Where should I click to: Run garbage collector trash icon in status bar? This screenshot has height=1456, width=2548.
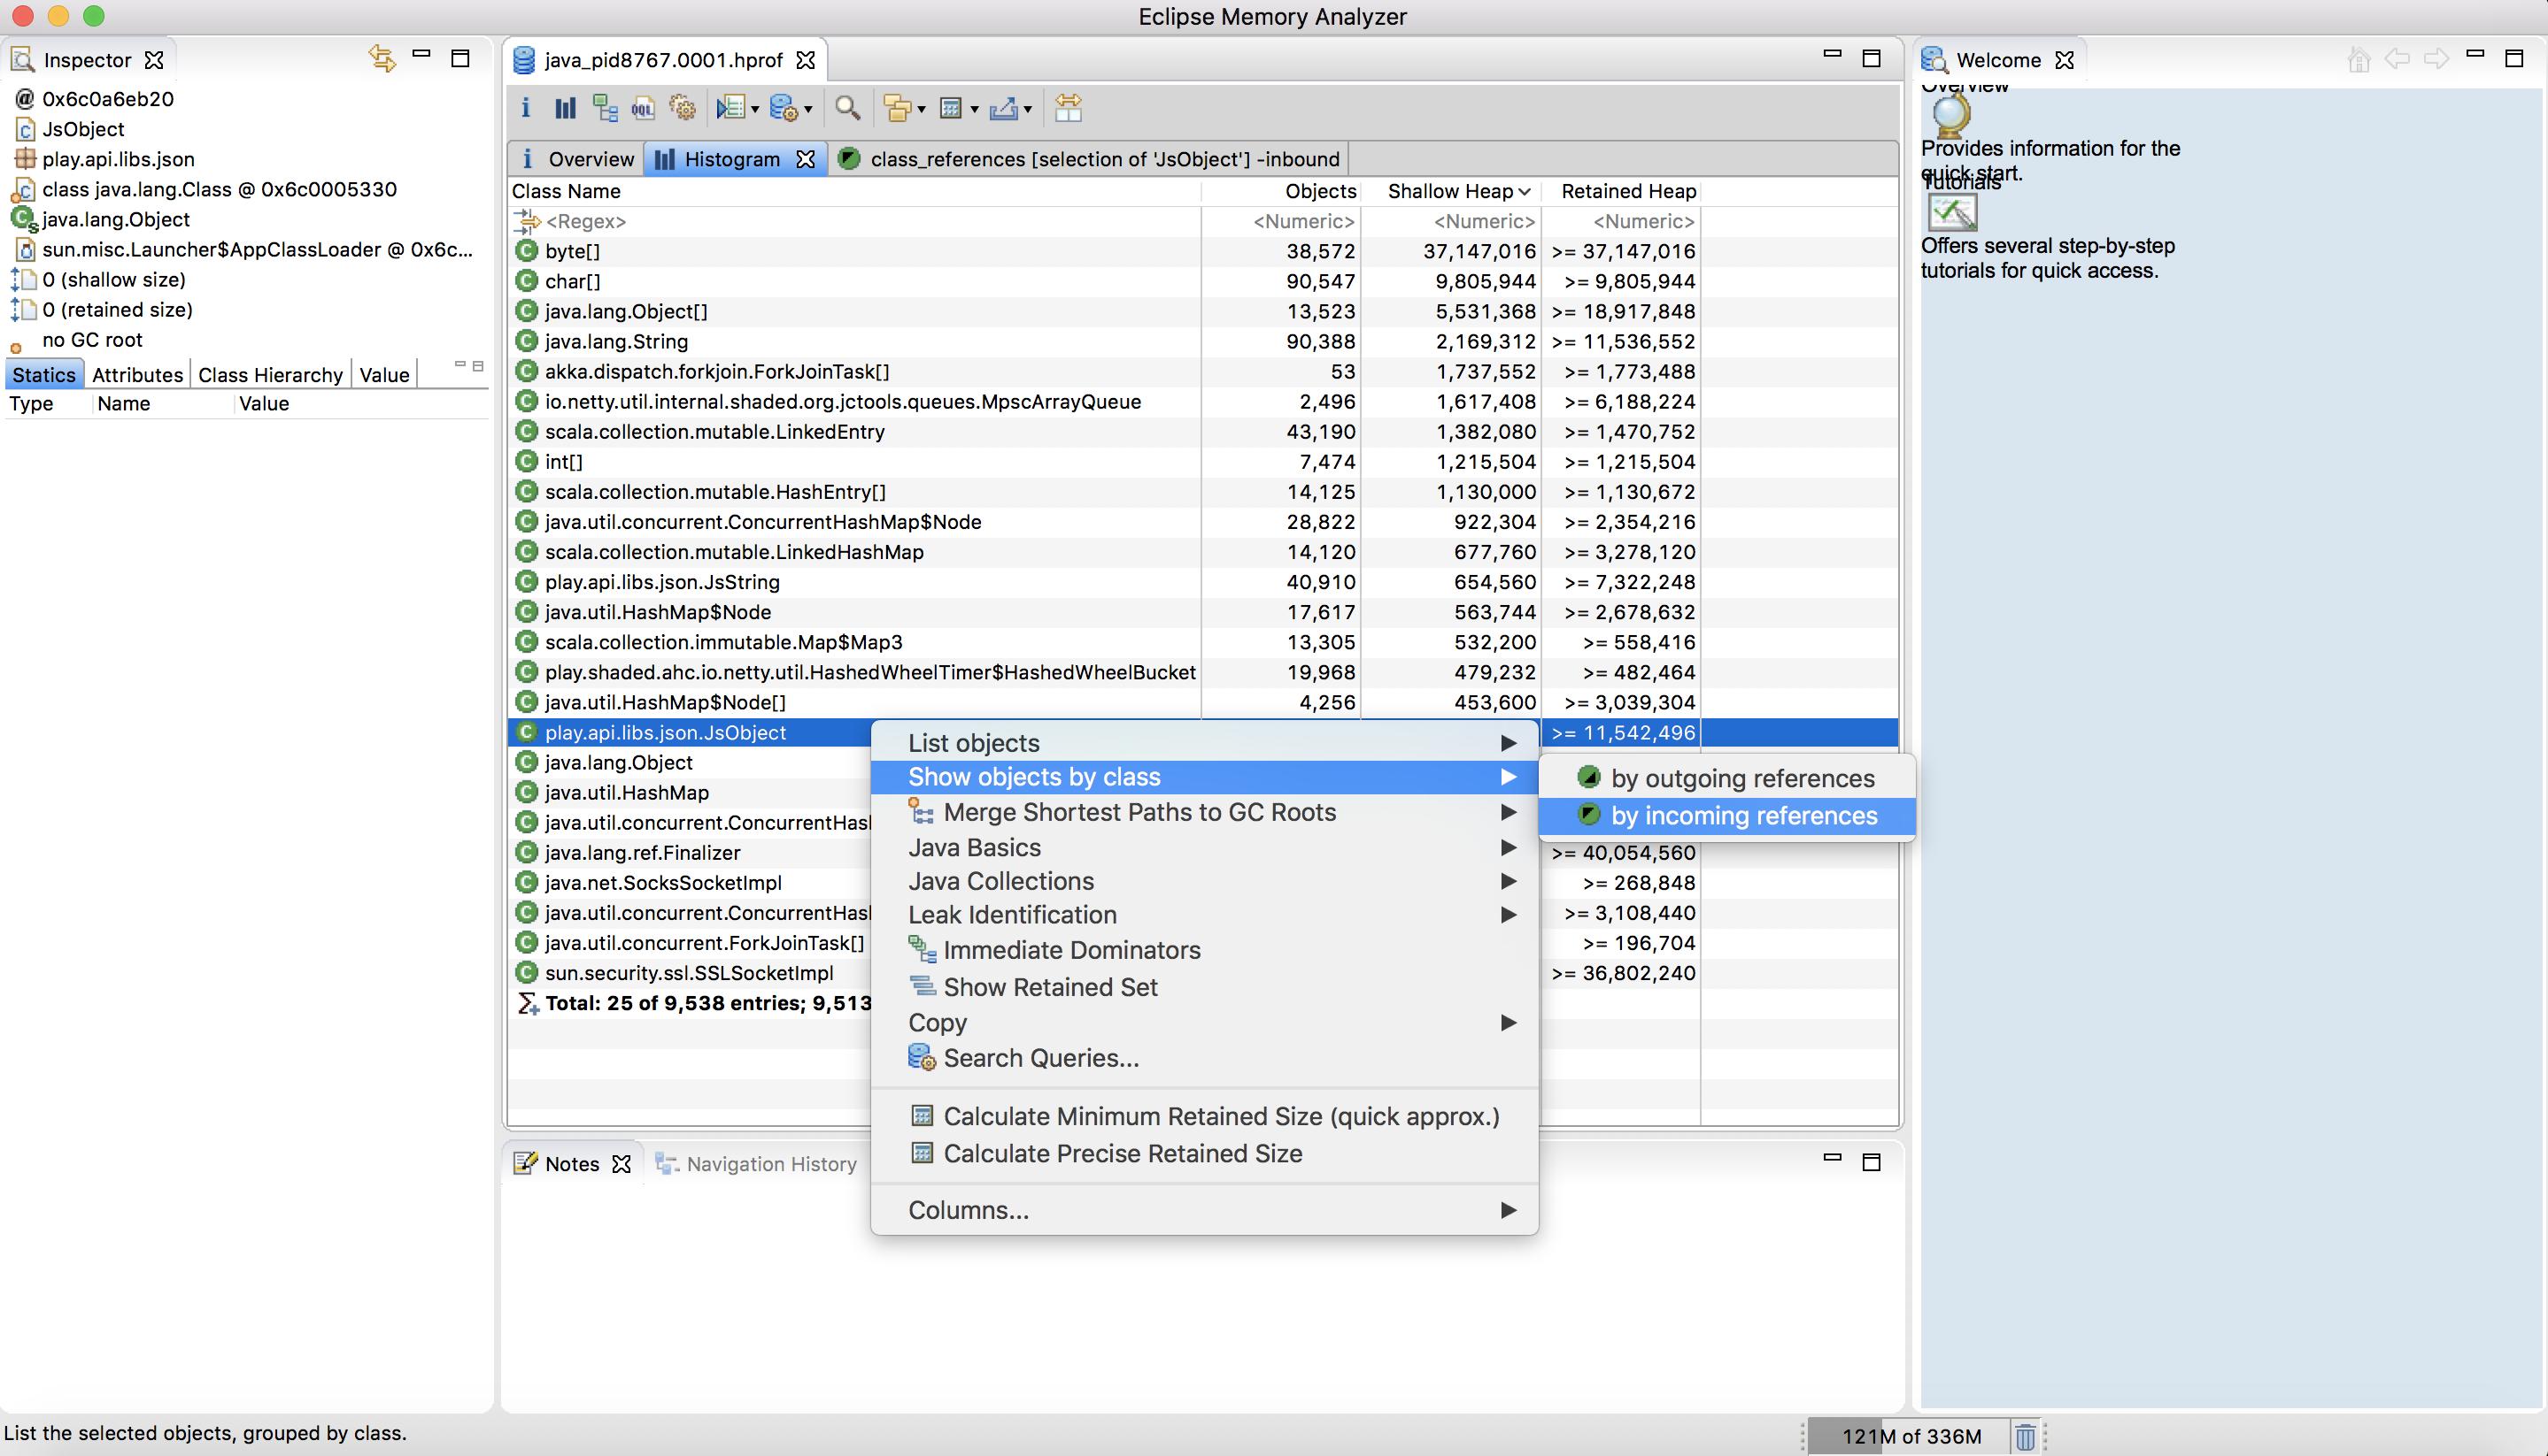click(2025, 1437)
